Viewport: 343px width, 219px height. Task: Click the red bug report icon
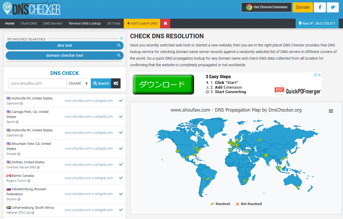166,23
